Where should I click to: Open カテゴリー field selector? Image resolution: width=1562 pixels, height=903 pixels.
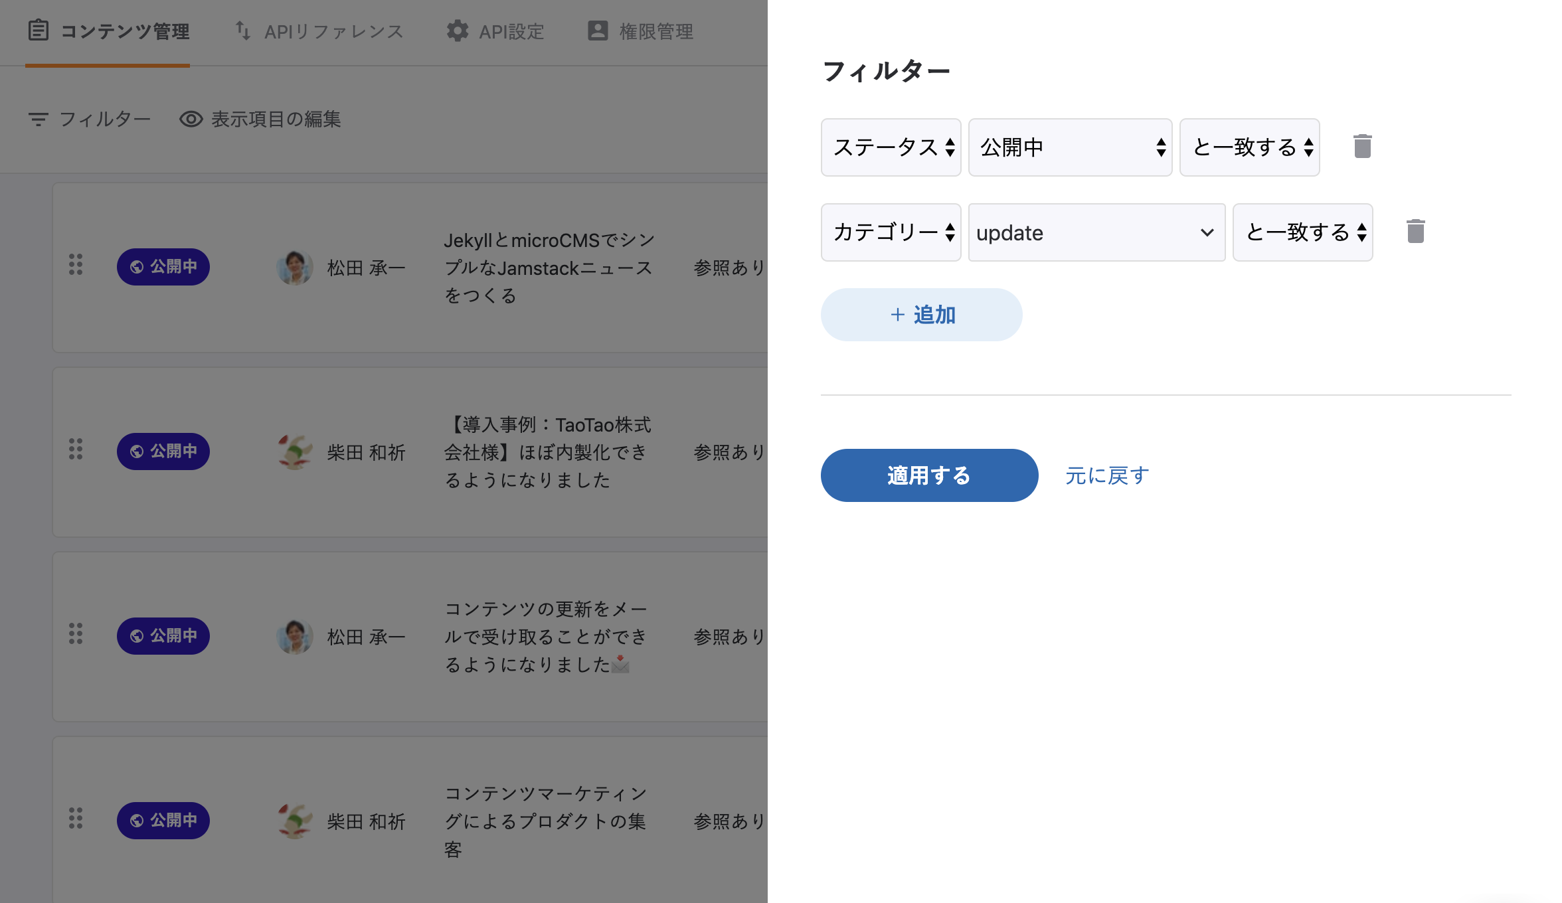pos(891,232)
